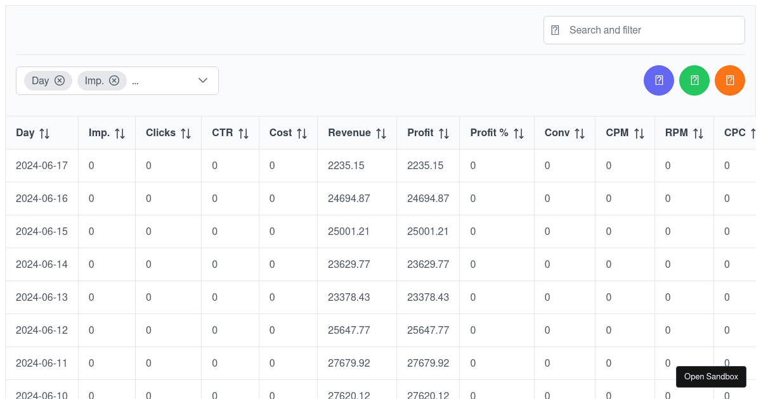The width and height of the screenshot is (761, 399).
Task: Click the Open Sandbox button
Action: pyautogui.click(x=711, y=376)
